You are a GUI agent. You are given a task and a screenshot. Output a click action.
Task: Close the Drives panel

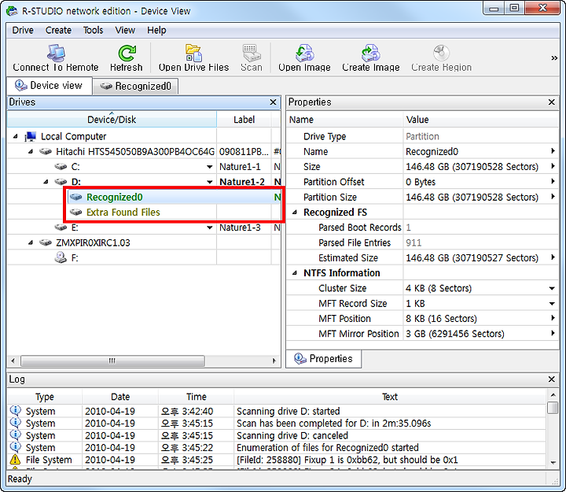274,102
